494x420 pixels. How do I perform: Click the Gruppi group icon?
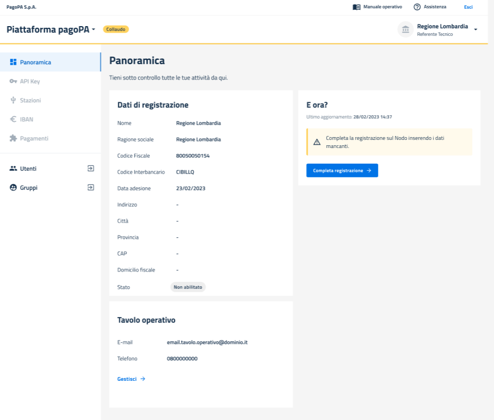click(14, 188)
